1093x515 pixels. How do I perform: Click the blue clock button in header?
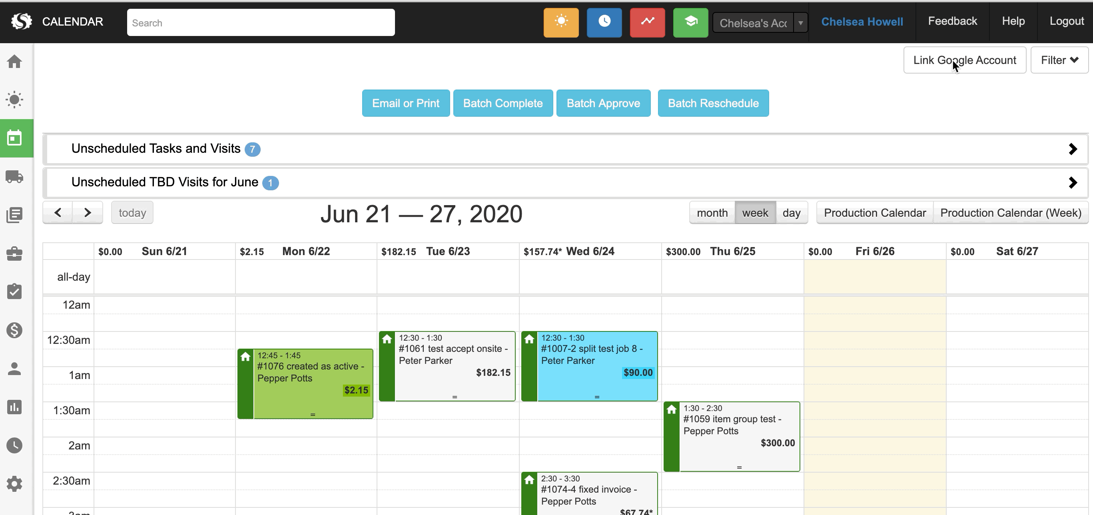[x=604, y=22]
